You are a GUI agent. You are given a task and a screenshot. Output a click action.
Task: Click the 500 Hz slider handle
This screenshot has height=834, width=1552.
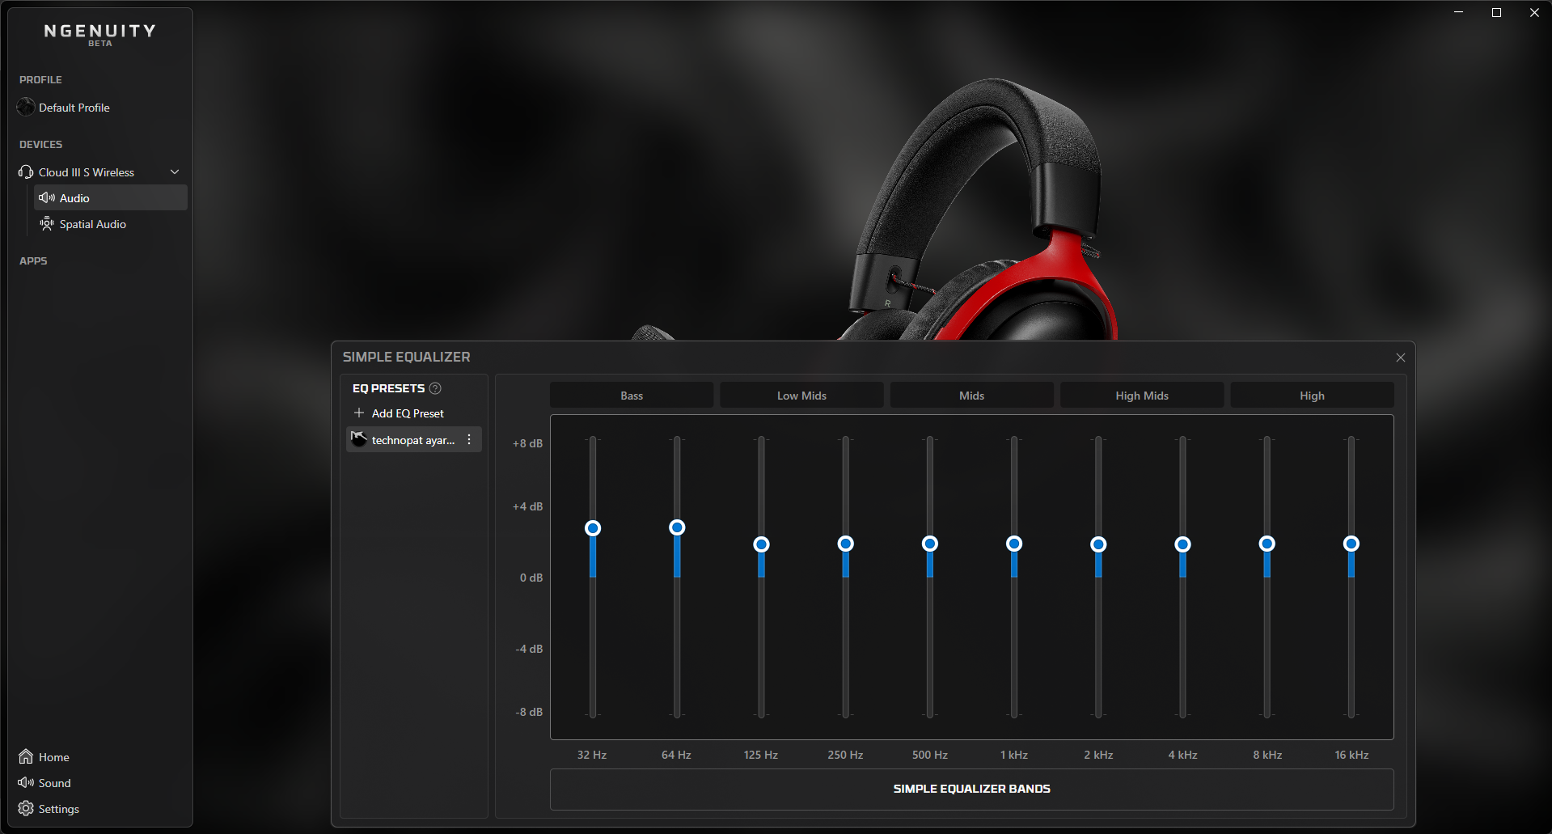[x=930, y=544]
